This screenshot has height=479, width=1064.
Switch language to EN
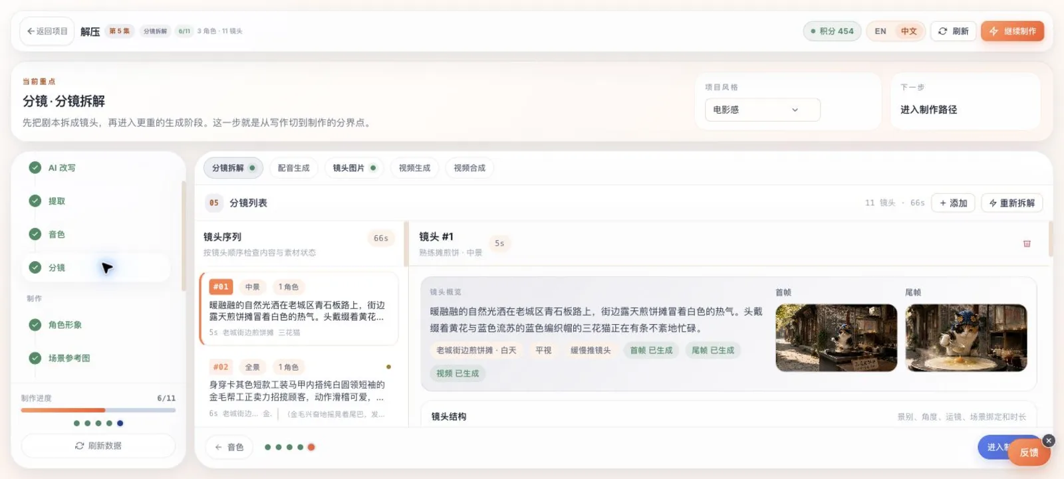point(880,31)
